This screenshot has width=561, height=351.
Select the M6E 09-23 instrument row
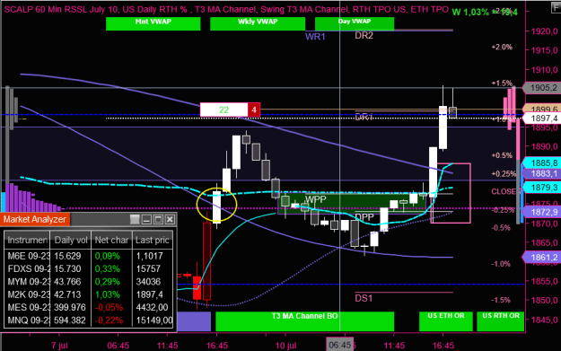click(x=89, y=256)
